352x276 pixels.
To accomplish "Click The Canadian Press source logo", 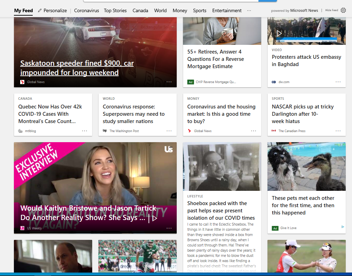I will click(274, 131).
